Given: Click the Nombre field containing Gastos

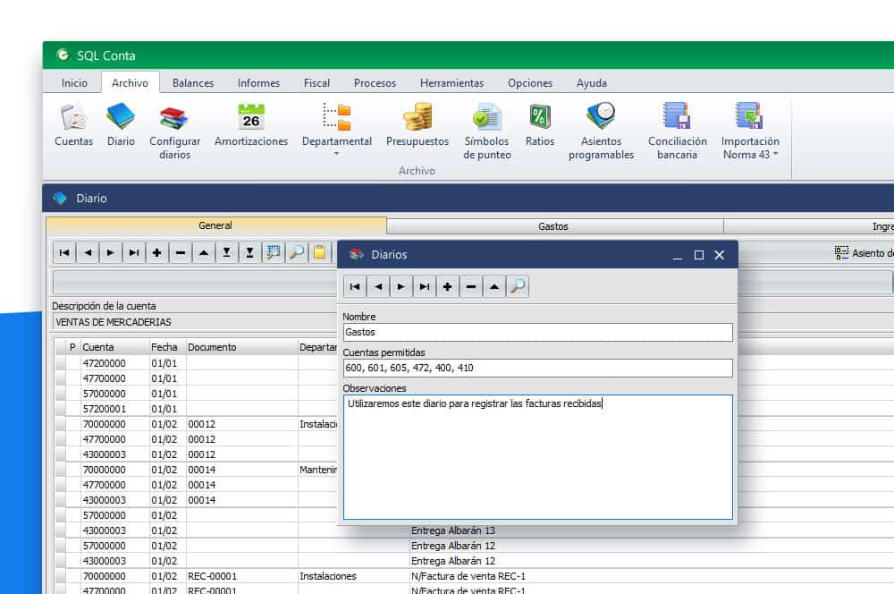Looking at the screenshot, I should (x=537, y=332).
